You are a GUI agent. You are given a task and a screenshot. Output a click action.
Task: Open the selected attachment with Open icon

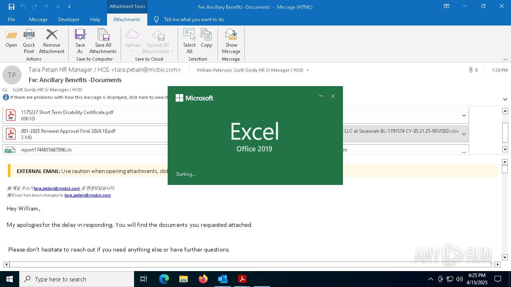point(11,39)
